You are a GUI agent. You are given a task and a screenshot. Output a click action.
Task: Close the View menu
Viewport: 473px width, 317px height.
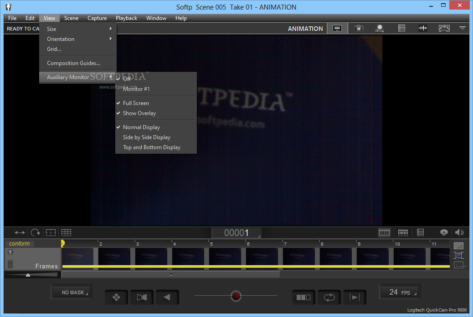pos(49,18)
